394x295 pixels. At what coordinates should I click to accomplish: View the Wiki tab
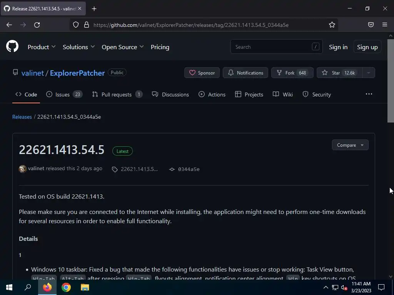tap(283, 94)
